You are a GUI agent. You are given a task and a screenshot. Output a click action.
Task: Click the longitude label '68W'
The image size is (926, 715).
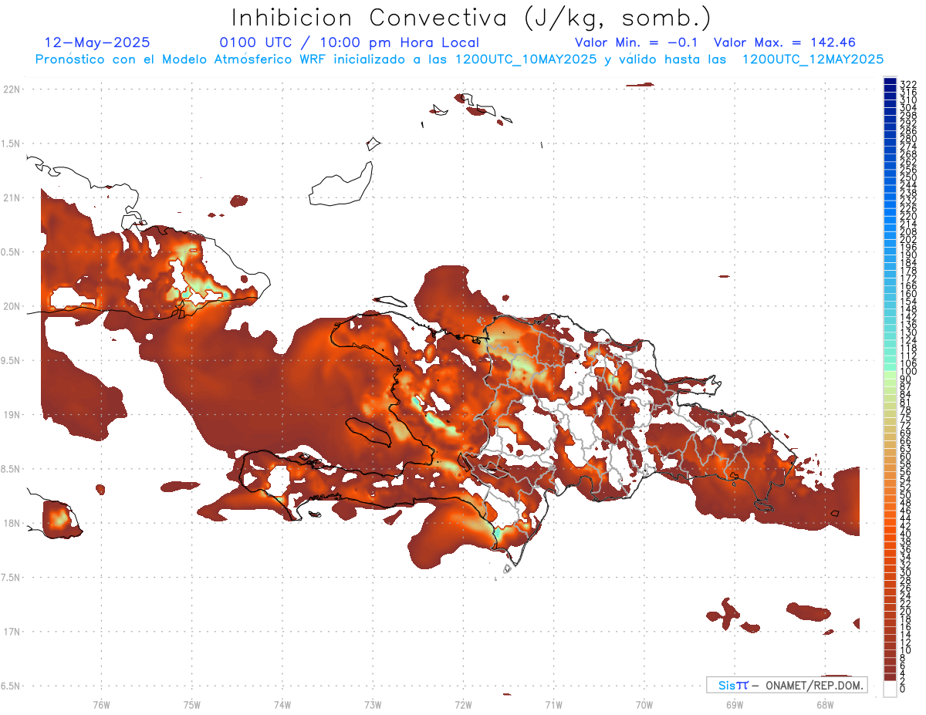tap(825, 705)
